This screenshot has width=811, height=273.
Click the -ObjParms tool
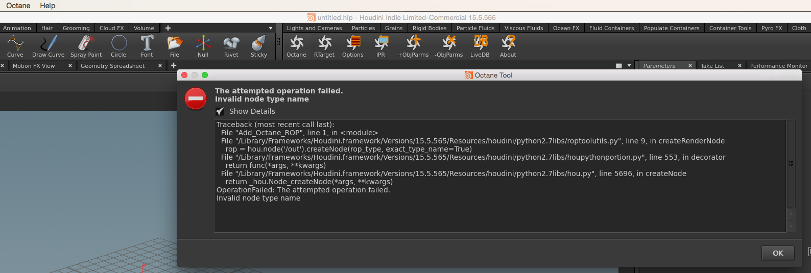449,46
